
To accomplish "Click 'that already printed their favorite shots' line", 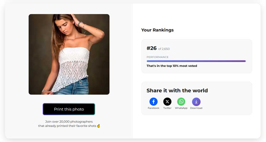I will tap(67, 126).
